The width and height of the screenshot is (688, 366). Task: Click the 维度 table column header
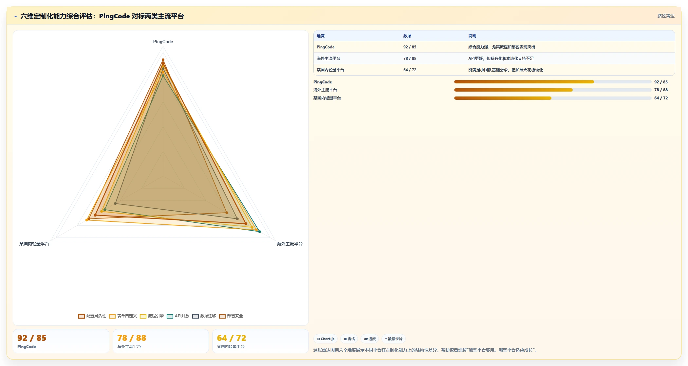point(357,36)
